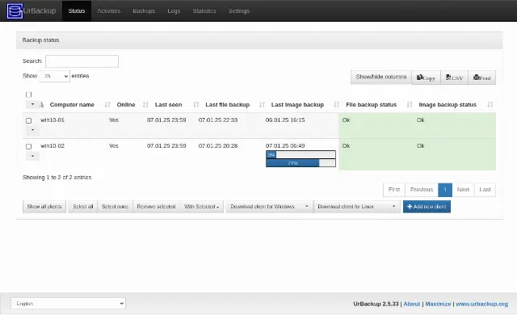Open the Activities tab
517x315 pixels.
pyautogui.click(x=108, y=10)
